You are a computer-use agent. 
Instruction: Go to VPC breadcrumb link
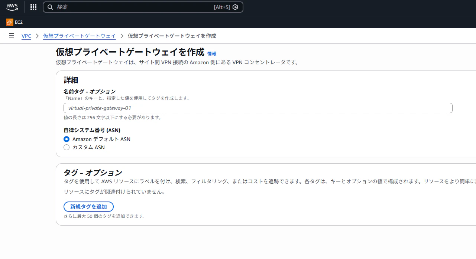tap(26, 36)
